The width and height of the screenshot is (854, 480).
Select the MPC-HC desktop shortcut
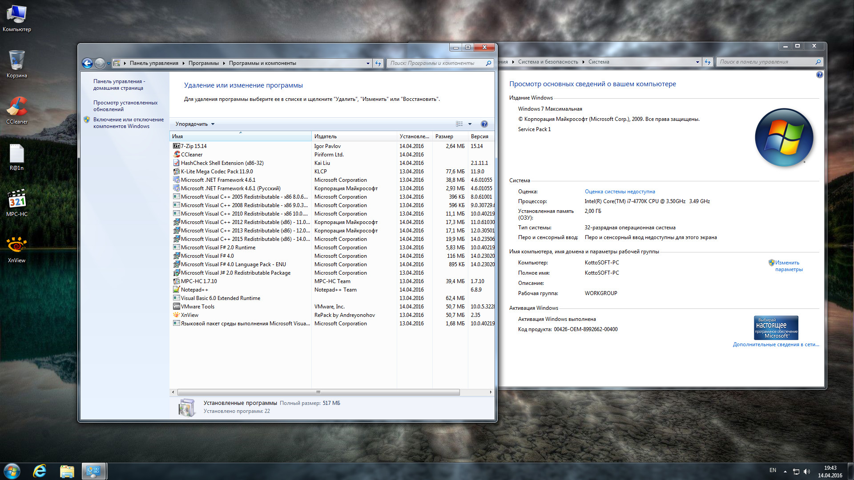point(16,203)
